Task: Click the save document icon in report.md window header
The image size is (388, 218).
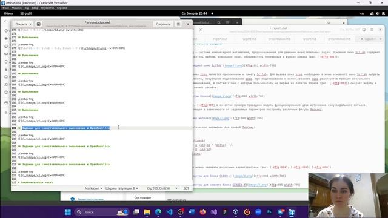Action: 364,30
